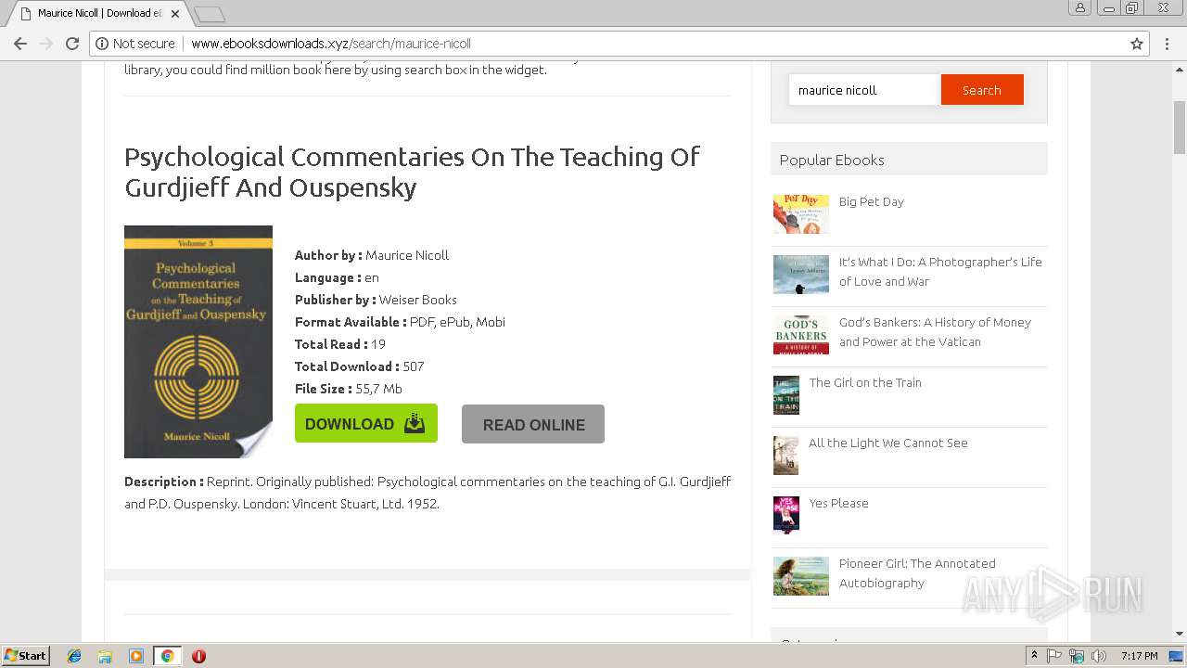Open the Action Center flag icon

[x=1054, y=656]
